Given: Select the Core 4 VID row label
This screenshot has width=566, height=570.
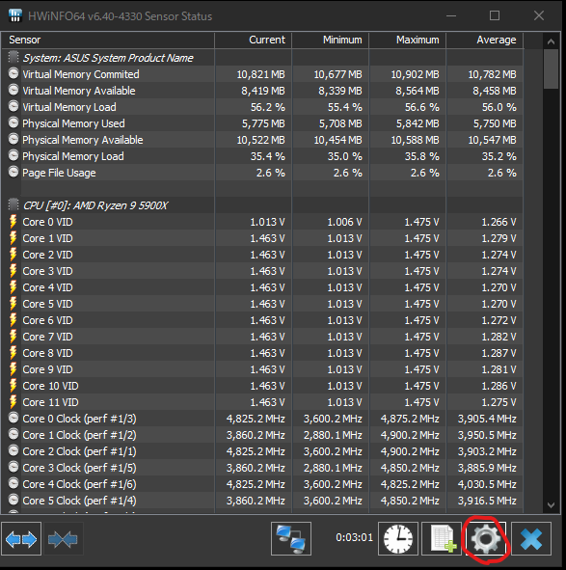Looking at the screenshot, I should pos(47,287).
